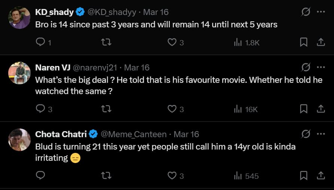Open Mar 16 timestamp on Naren VJ's tweet

[137, 67]
